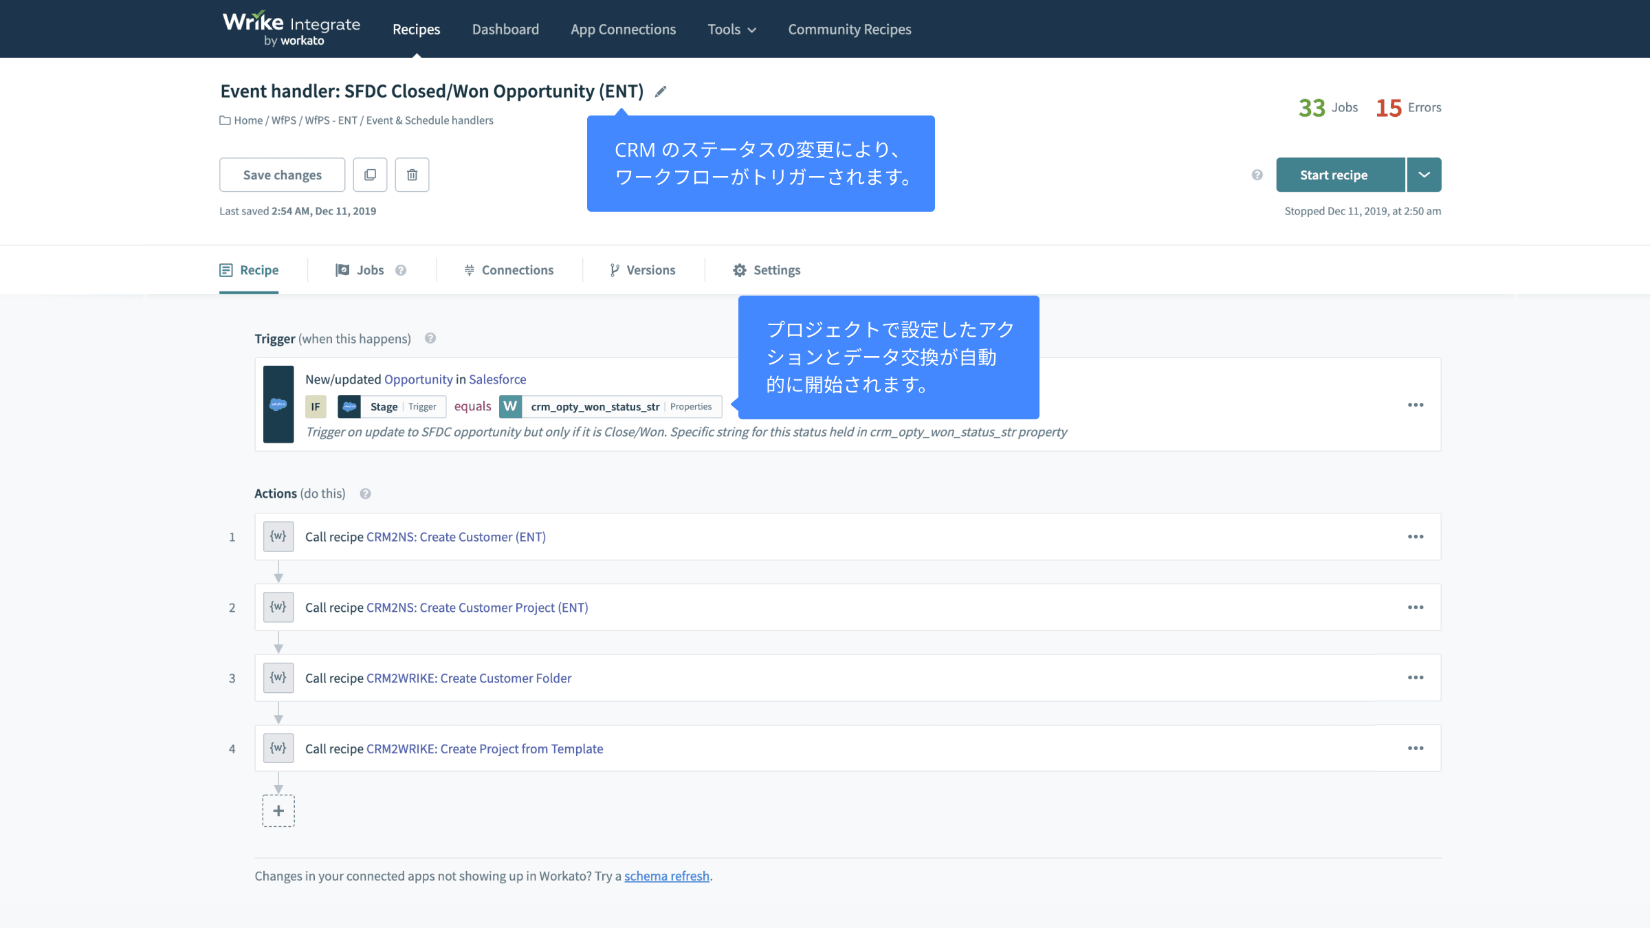Add a new step with the plus box
1650x928 pixels.
pos(278,810)
